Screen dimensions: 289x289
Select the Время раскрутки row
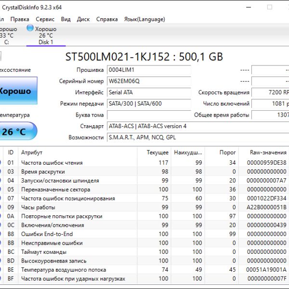pyautogui.click(x=144, y=171)
